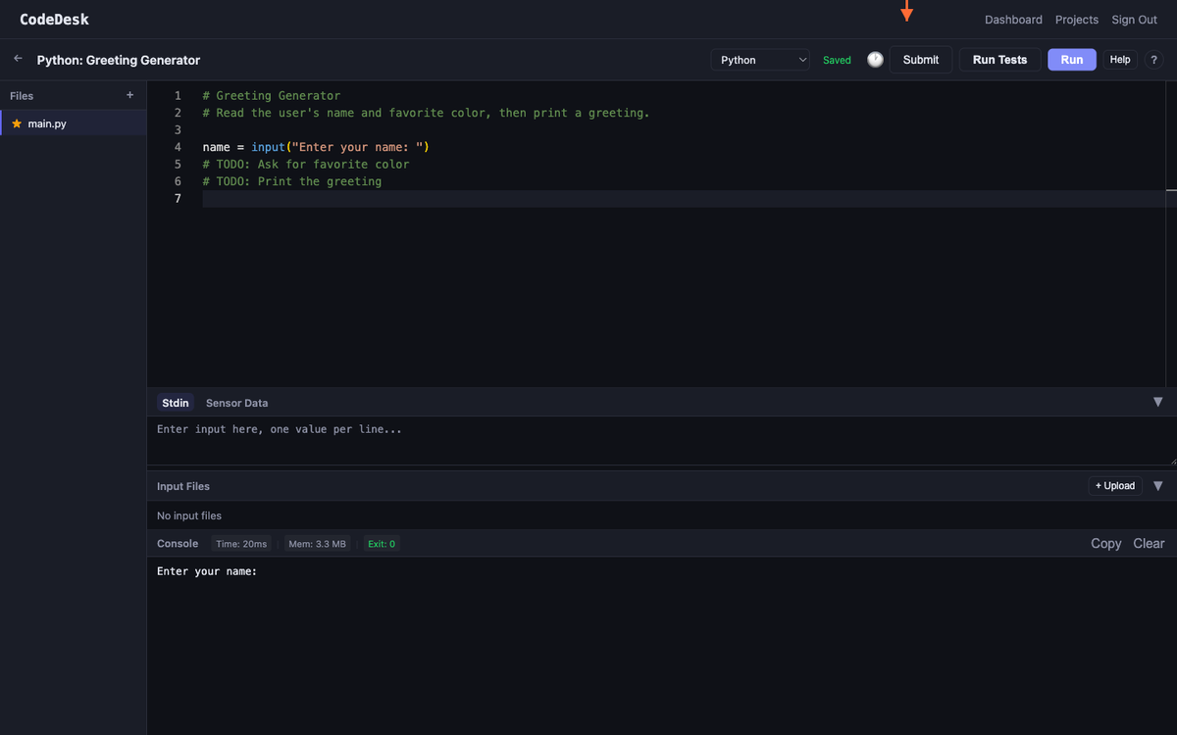Clear the console

1149,543
